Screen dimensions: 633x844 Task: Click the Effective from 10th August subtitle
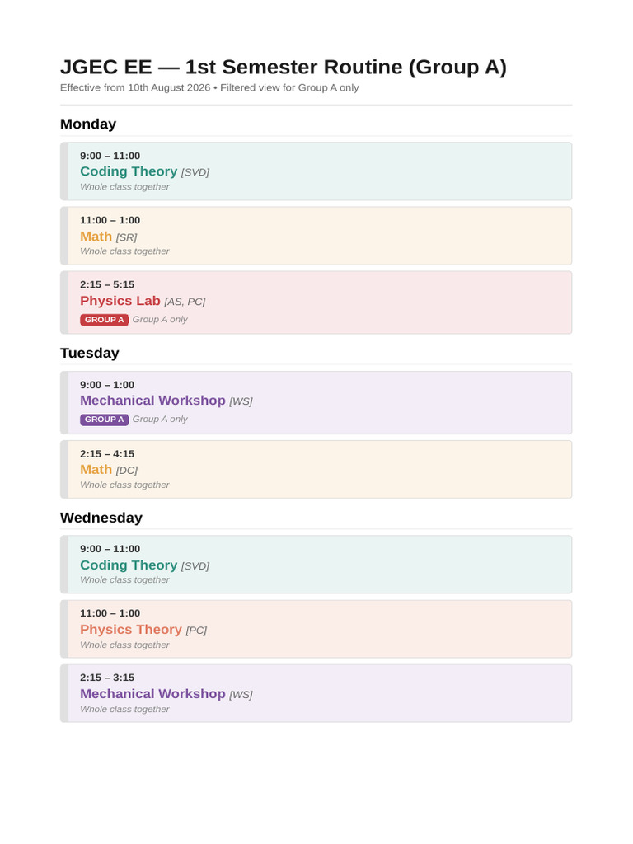(x=209, y=87)
